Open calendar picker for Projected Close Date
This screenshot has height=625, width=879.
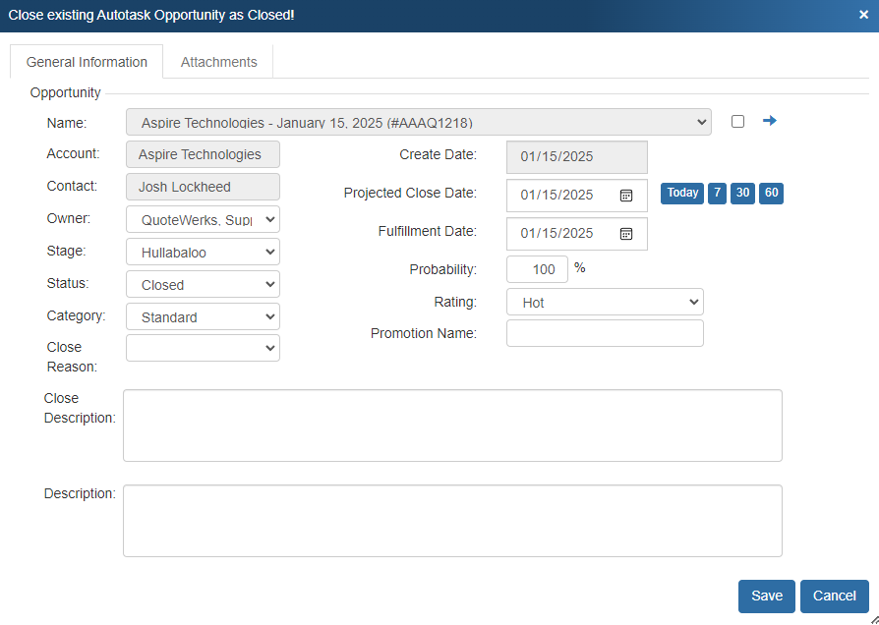pos(626,195)
